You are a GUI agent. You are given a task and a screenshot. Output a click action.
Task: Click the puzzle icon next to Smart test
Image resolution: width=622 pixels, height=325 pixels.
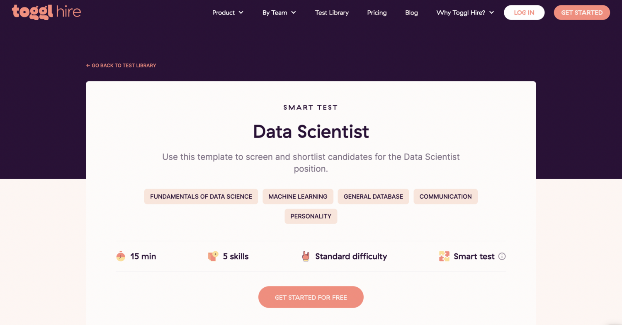(x=444, y=256)
